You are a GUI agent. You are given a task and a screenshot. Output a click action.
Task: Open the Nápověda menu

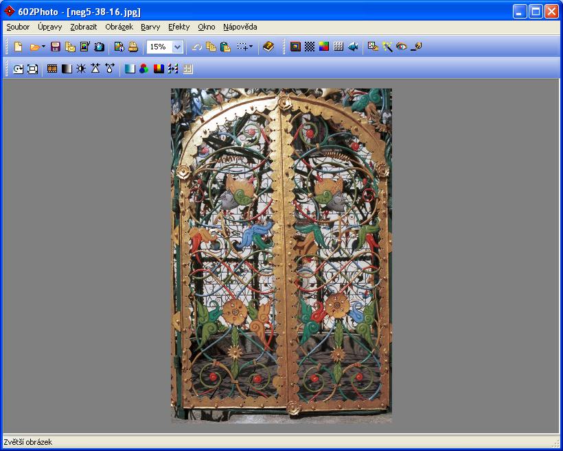(x=240, y=27)
